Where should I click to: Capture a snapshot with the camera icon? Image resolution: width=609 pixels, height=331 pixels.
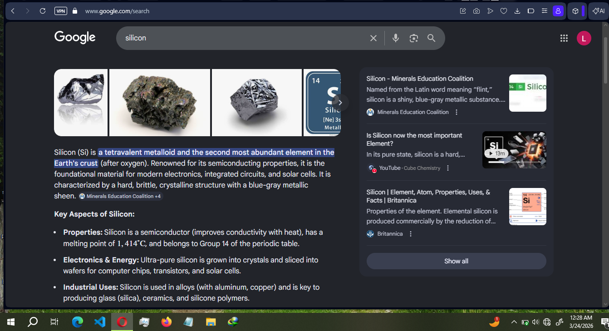[x=476, y=10]
